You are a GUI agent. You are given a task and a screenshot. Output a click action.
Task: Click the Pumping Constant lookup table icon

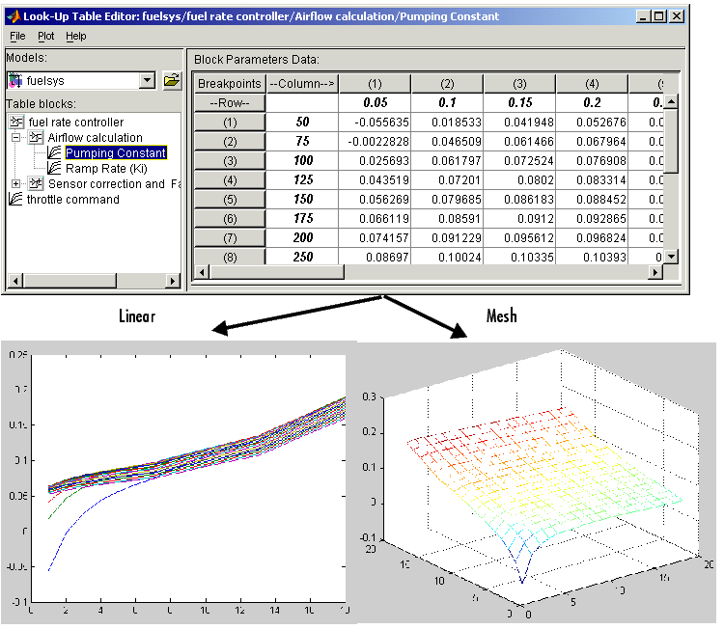[x=54, y=152]
